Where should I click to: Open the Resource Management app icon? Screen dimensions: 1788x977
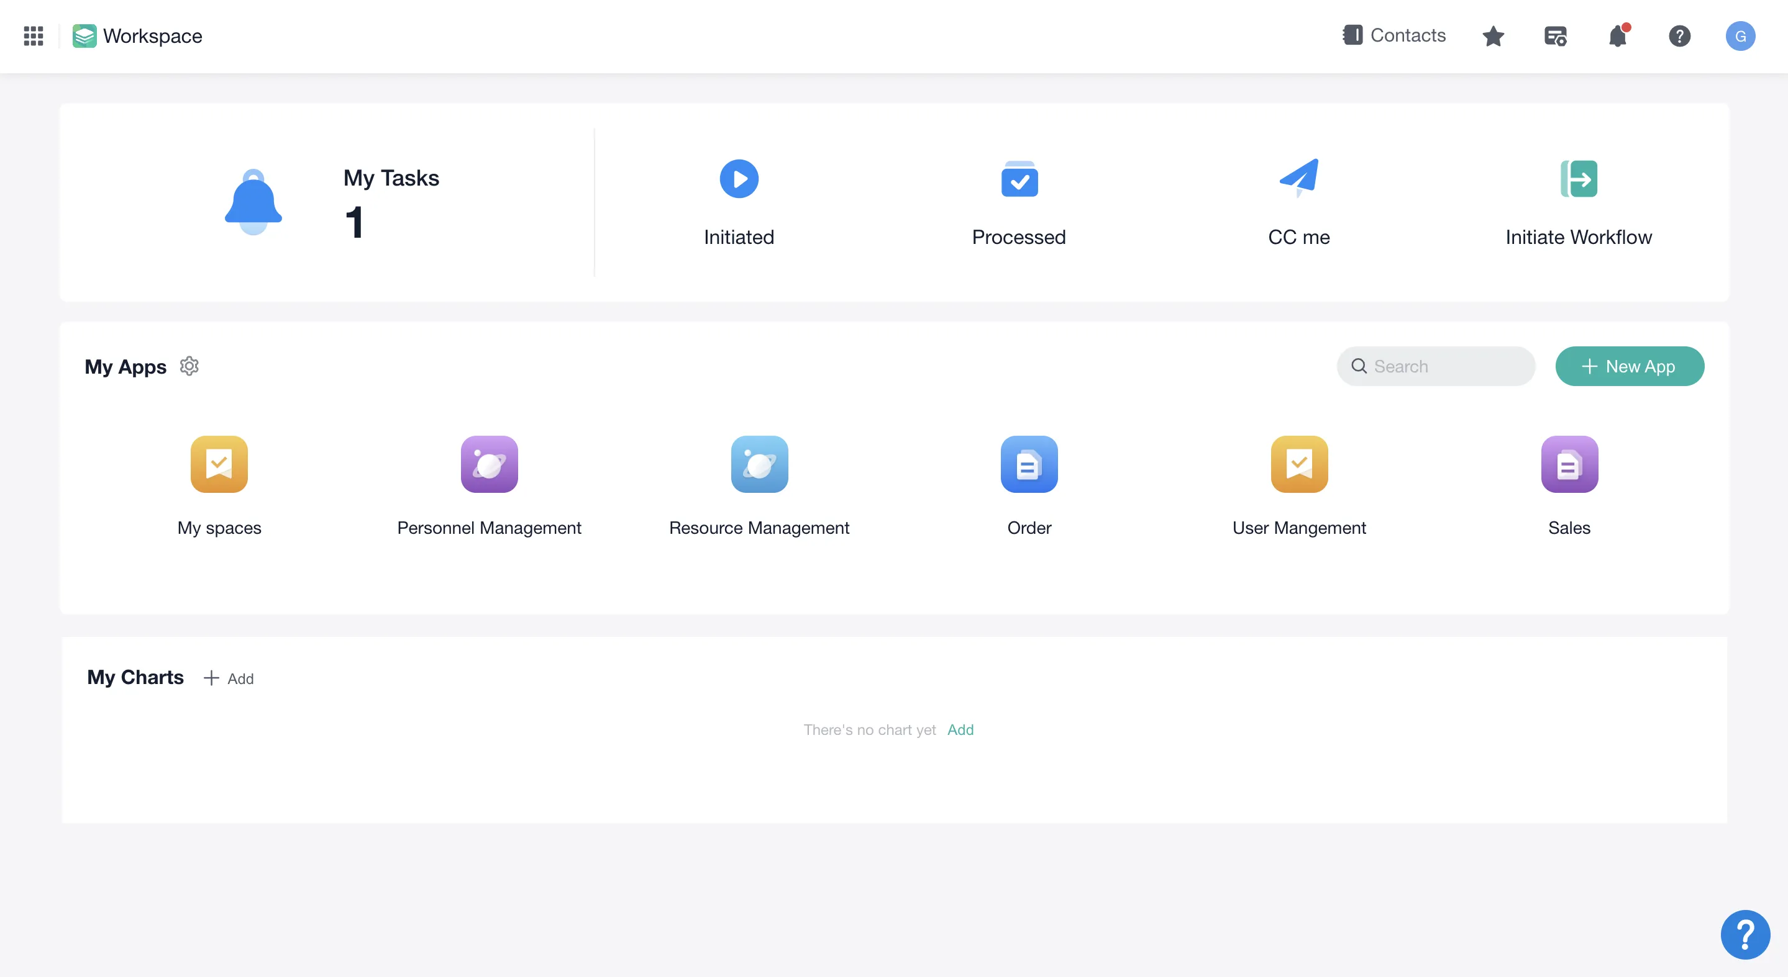[x=759, y=464]
